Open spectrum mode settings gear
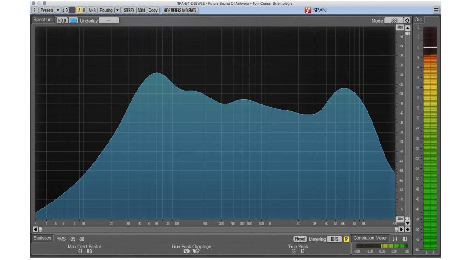This screenshot has height=260, width=471. pyautogui.click(x=407, y=21)
